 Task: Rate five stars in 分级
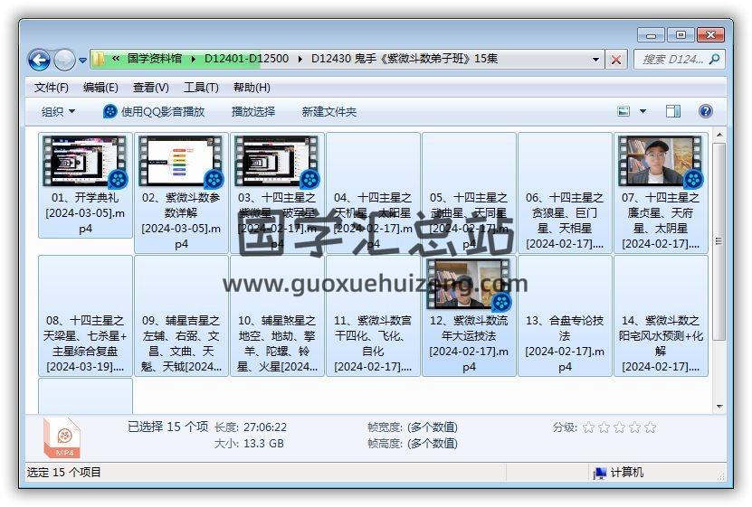(650, 427)
